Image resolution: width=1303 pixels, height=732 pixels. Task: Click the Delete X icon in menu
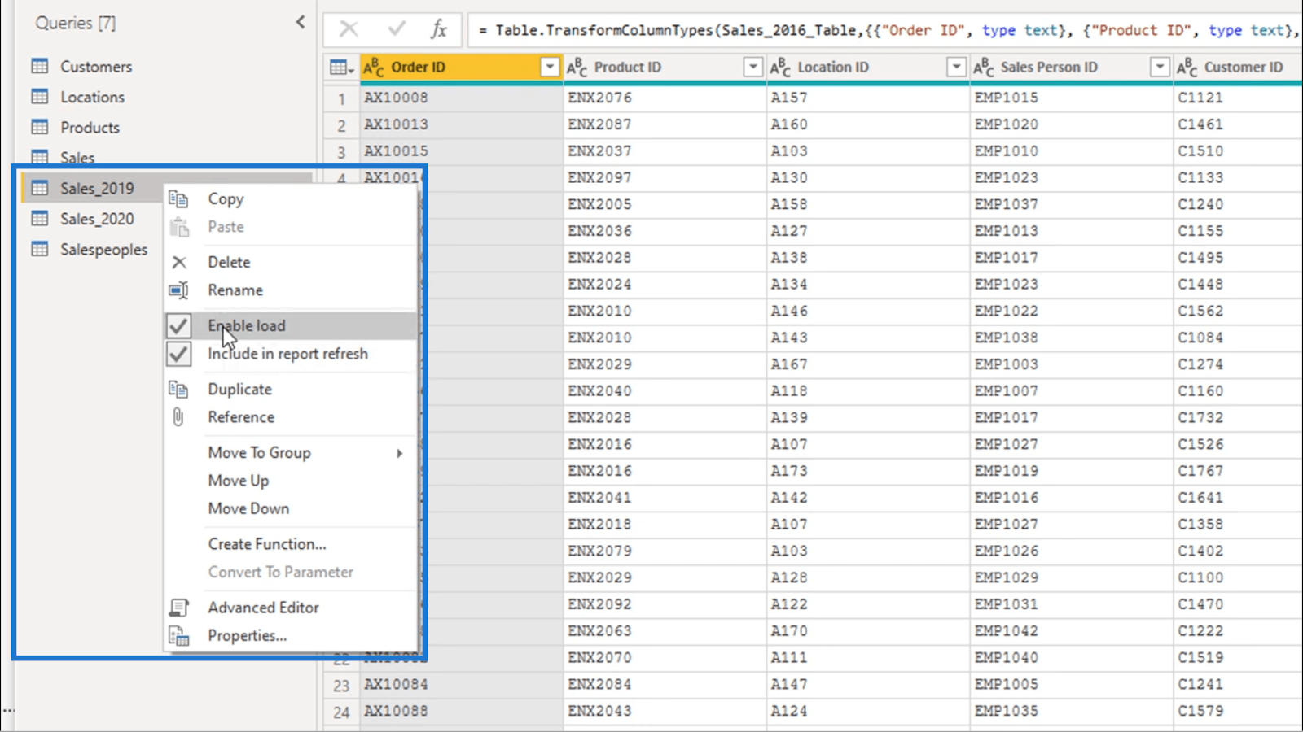[179, 262]
